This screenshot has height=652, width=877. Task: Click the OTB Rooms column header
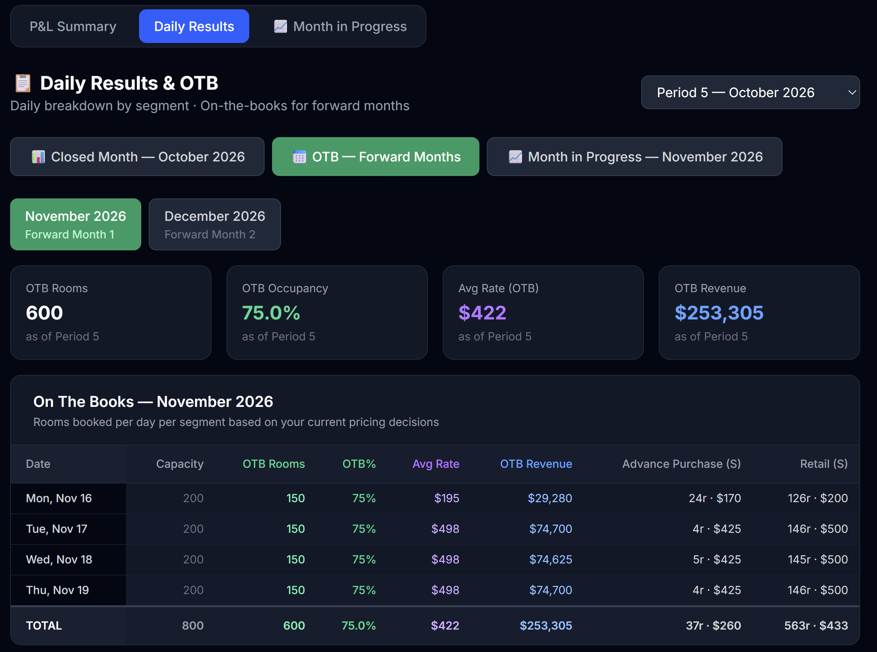[x=274, y=464]
